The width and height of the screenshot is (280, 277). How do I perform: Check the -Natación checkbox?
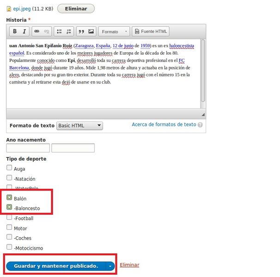coord(9,178)
